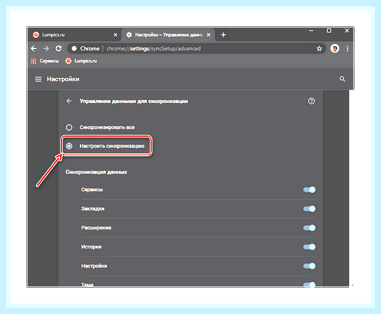Maximize the Chrome window
Image resolution: width=381 pixels, height=314 pixels.
click(329, 31)
